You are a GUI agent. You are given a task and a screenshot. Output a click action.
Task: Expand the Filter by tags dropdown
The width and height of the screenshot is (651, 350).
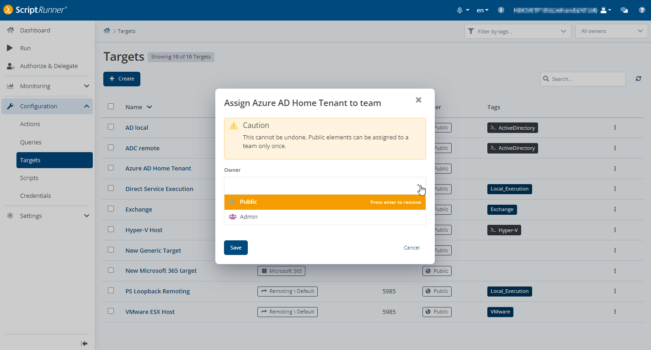tap(518, 31)
